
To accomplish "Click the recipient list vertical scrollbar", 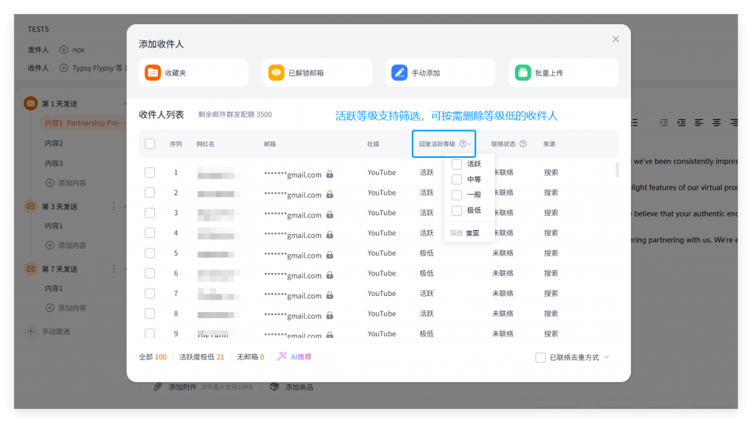I will (617, 170).
